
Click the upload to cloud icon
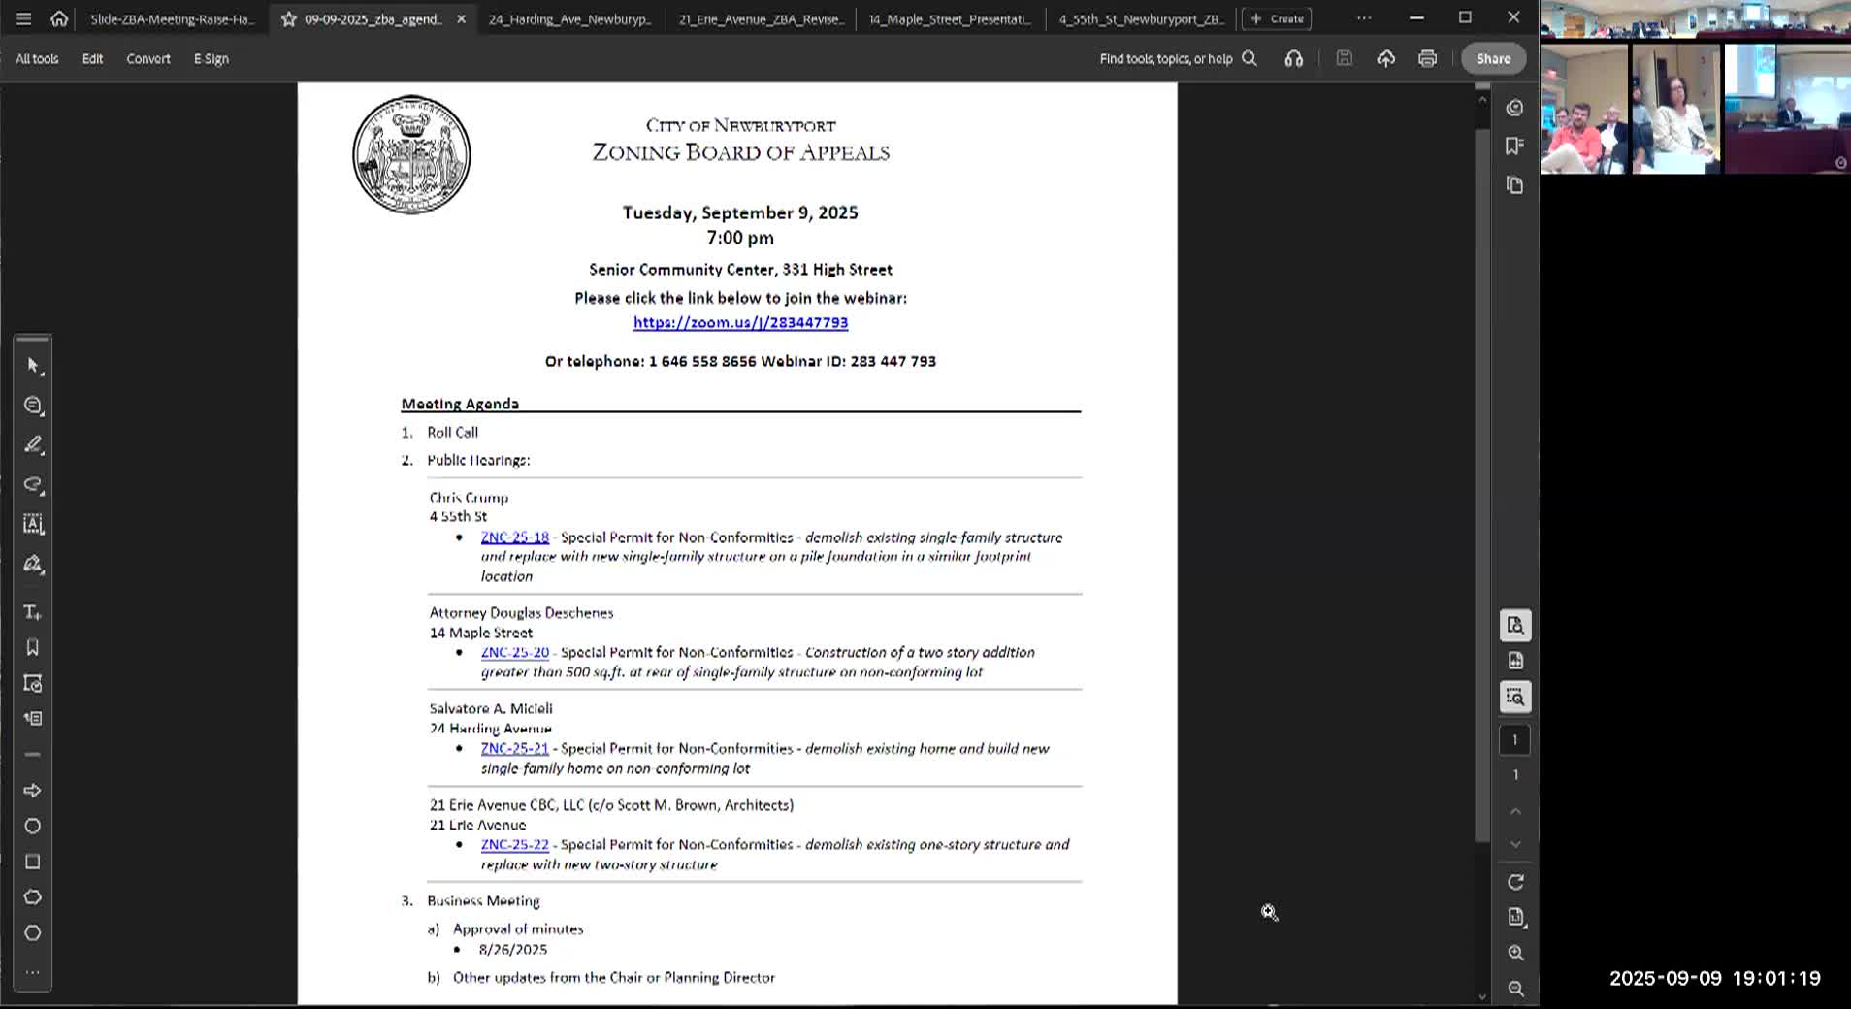(x=1386, y=58)
